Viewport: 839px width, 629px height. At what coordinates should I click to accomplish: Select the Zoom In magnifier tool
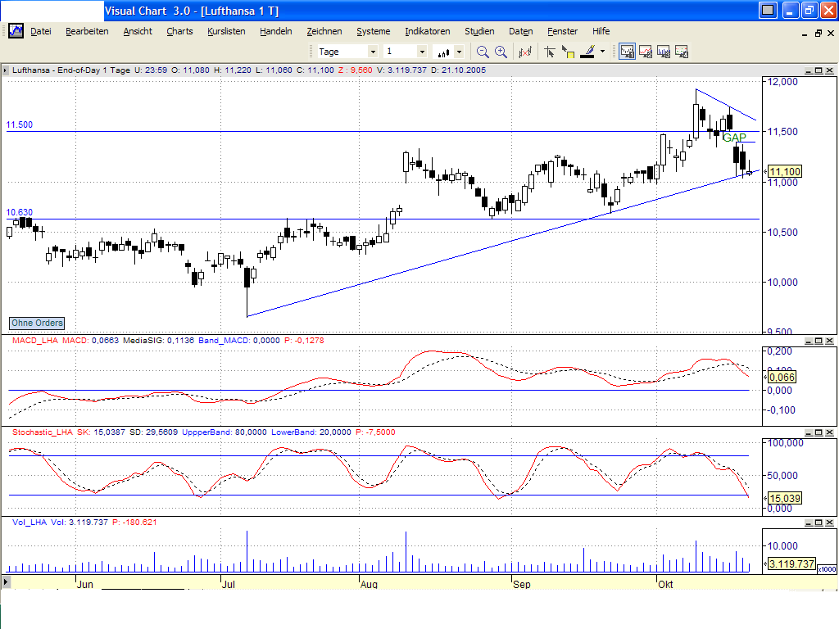[x=501, y=51]
